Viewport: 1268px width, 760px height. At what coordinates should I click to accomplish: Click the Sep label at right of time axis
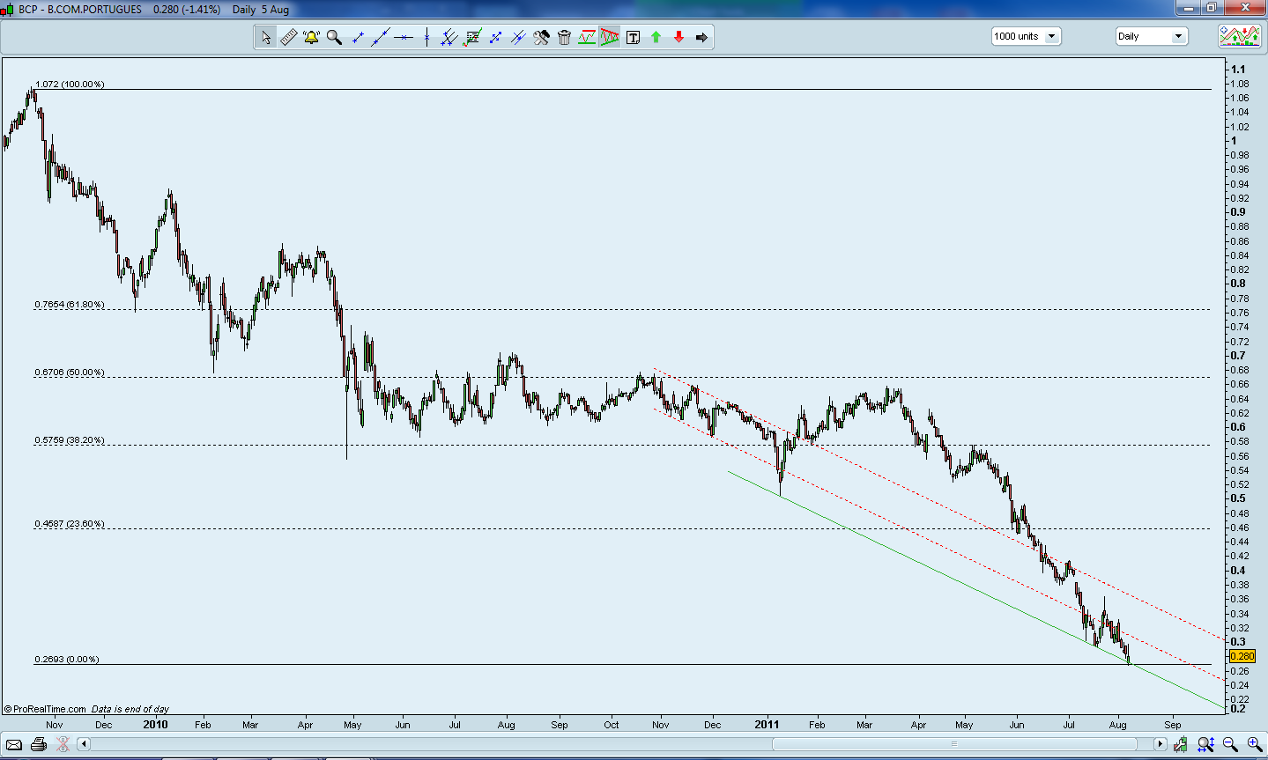pos(1172,726)
